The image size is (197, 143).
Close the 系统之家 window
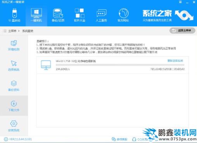(194, 2)
